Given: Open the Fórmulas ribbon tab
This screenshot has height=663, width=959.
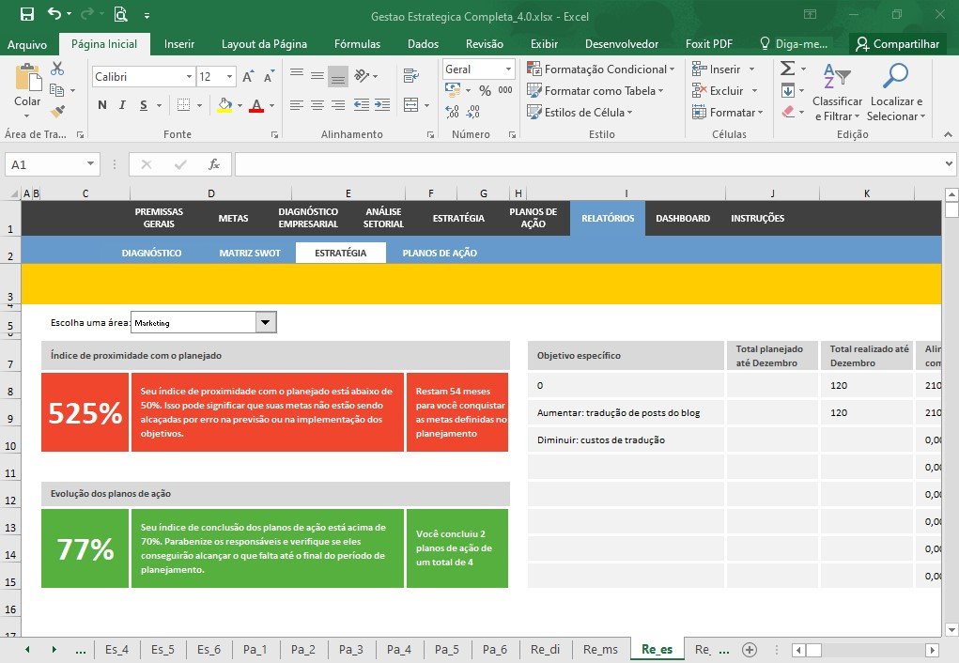Looking at the screenshot, I should click(357, 44).
